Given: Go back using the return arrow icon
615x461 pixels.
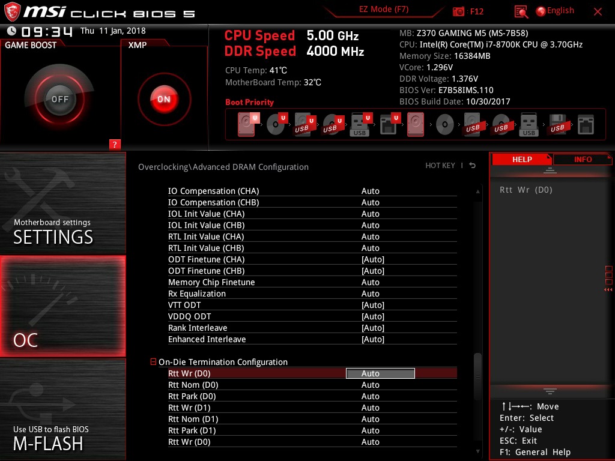Looking at the screenshot, I should [473, 166].
